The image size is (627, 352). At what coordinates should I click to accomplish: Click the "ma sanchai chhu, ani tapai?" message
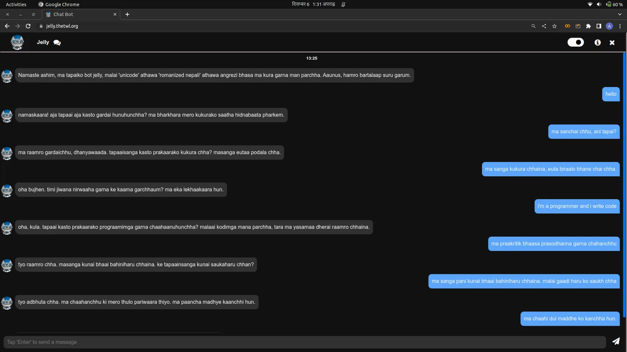(584, 131)
